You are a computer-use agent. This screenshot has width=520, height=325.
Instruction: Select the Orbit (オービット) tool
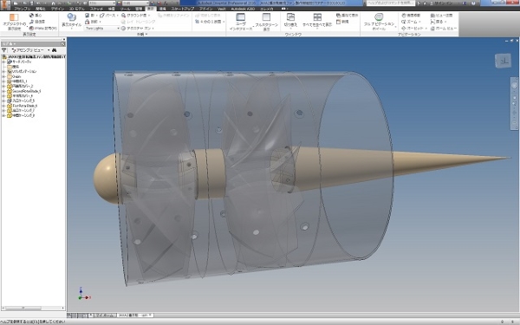coord(413,29)
